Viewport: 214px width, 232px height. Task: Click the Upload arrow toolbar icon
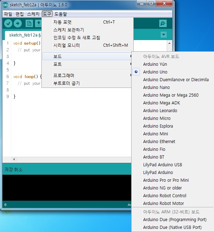18,24
